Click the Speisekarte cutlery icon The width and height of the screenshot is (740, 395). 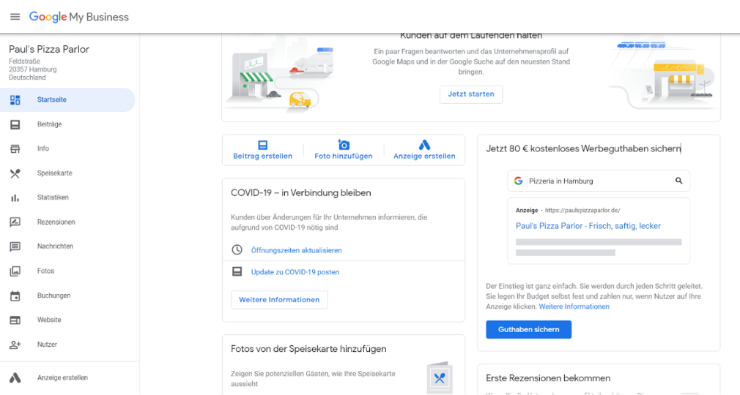(15, 173)
